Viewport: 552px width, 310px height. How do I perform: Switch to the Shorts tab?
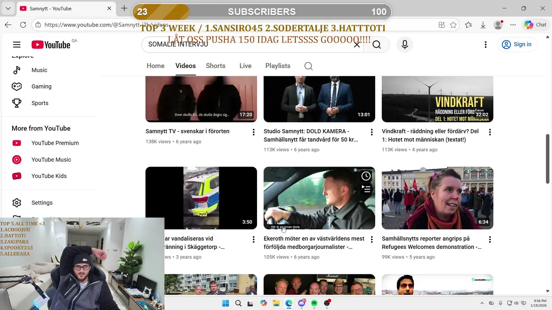(216, 66)
